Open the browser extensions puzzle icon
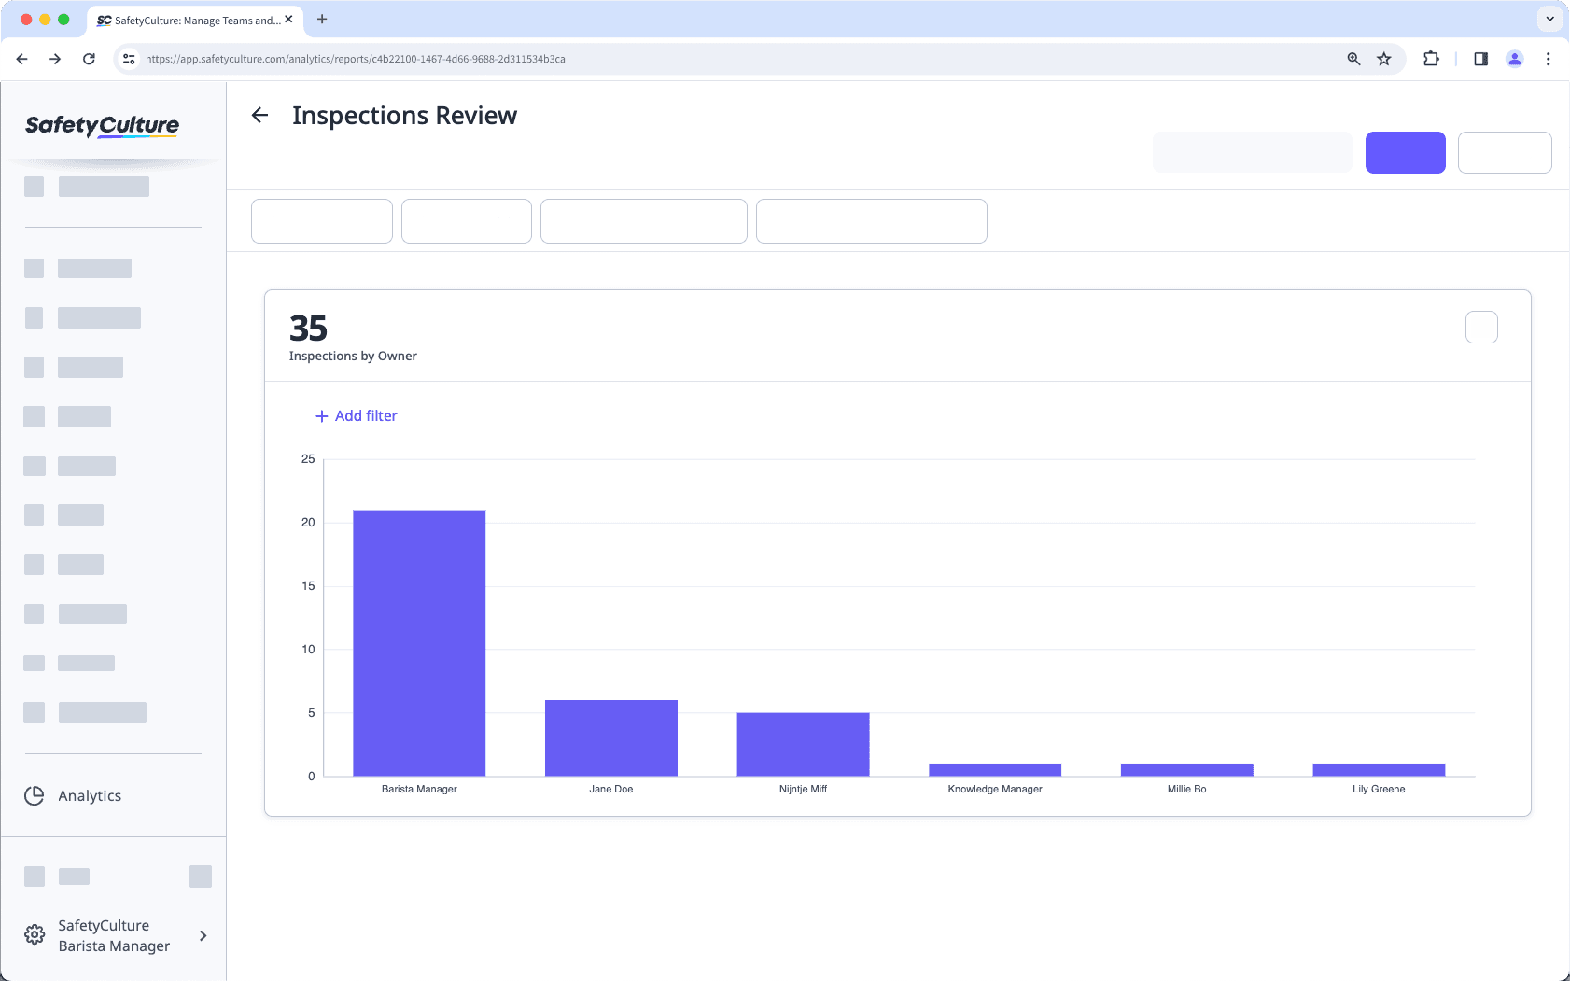1570x981 pixels. click(x=1431, y=58)
